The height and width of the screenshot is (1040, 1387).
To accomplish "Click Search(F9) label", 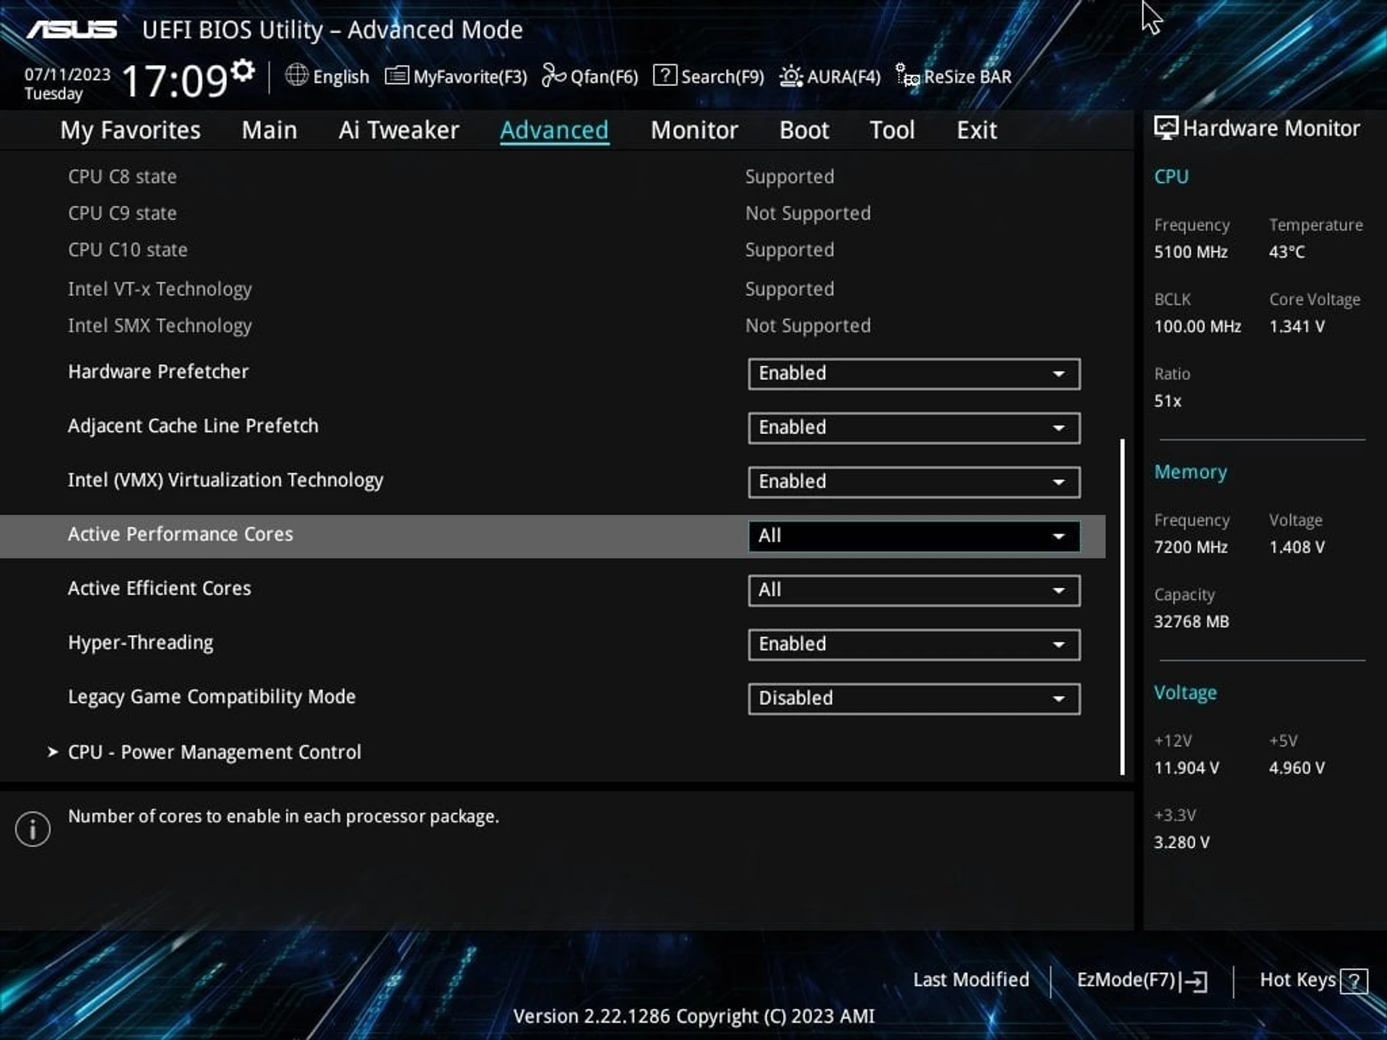I will 722,77.
